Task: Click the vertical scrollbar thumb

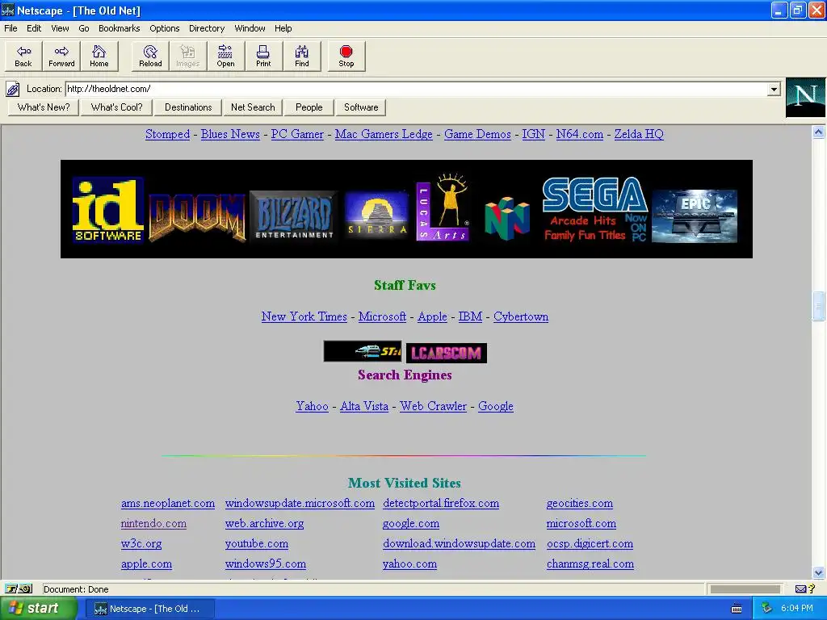Action: [x=818, y=306]
